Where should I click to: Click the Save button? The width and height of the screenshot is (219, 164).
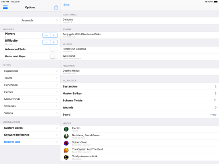pos(66,5)
